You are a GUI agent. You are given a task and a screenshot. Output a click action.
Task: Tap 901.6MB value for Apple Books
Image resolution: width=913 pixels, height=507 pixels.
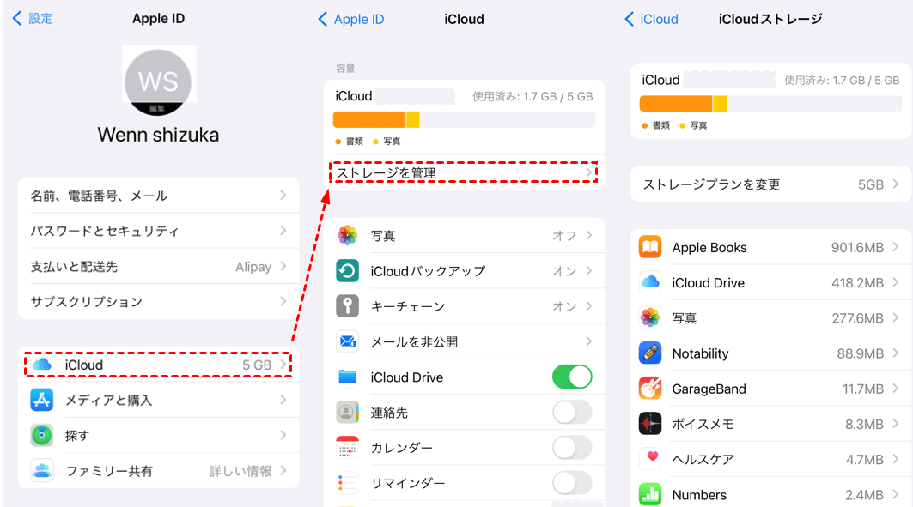[857, 248]
